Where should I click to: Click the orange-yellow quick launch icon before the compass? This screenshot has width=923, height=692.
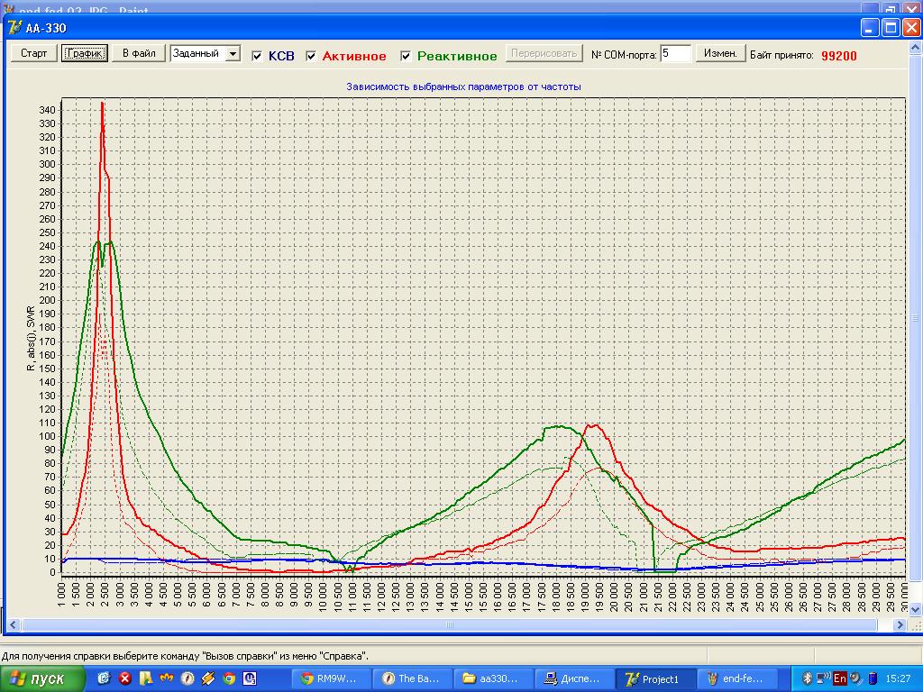pyautogui.click(x=167, y=678)
